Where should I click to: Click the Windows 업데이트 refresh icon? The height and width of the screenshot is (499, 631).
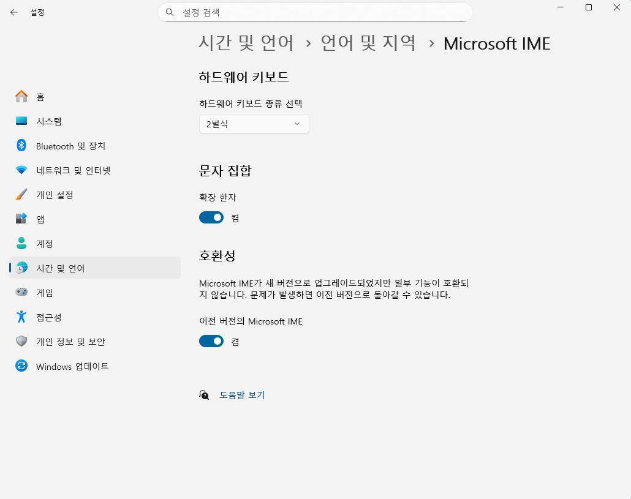(x=21, y=366)
